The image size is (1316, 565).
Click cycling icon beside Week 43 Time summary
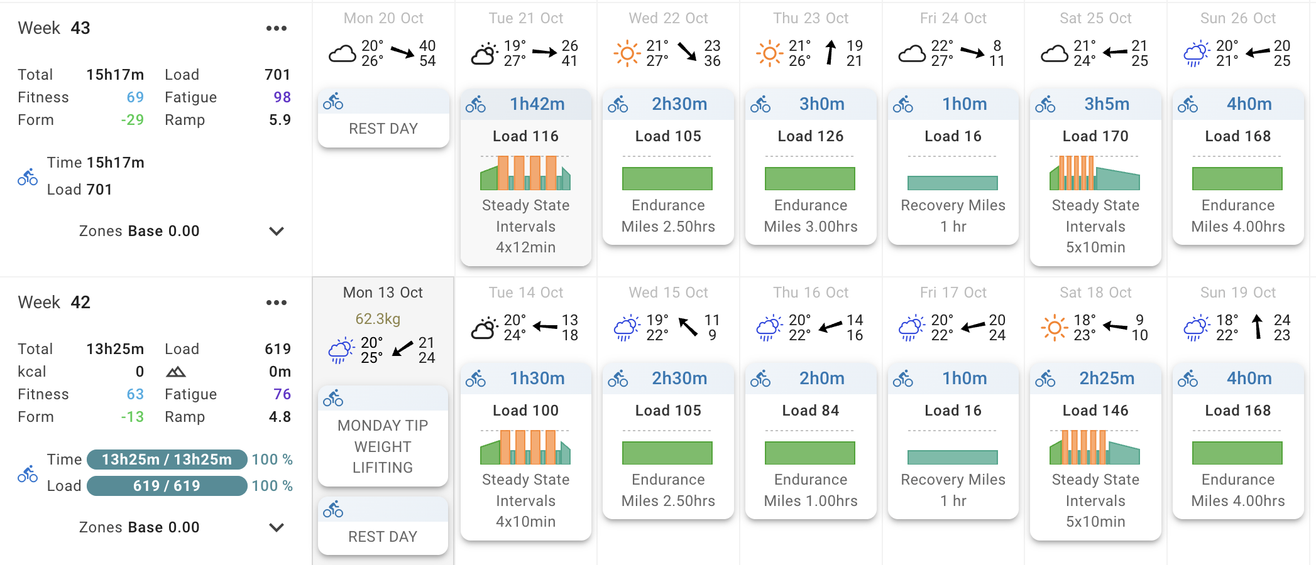(x=28, y=177)
